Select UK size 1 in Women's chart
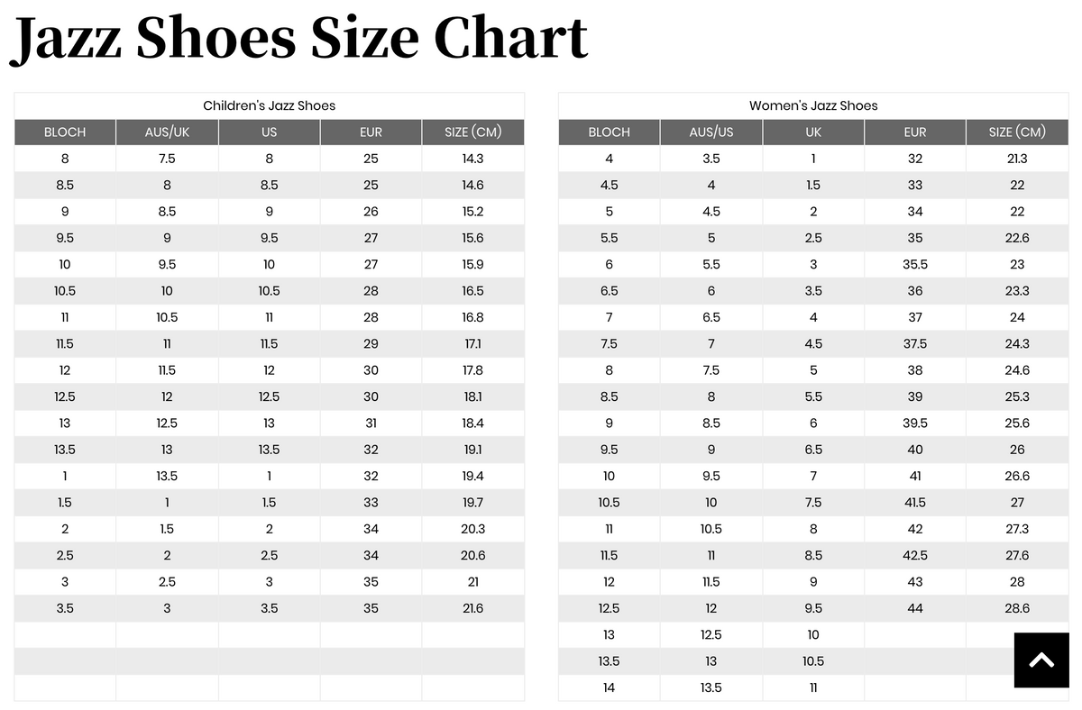1082x710 pixels. [x=813, y=158]
